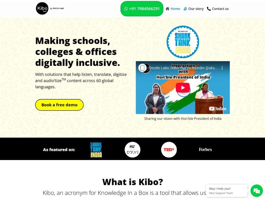Click the TEDx logo
265x199 pixels.
[169, 150]
